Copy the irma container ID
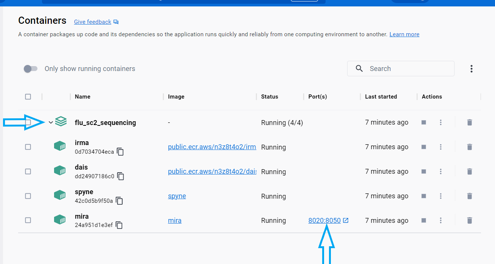 [120, 152]
